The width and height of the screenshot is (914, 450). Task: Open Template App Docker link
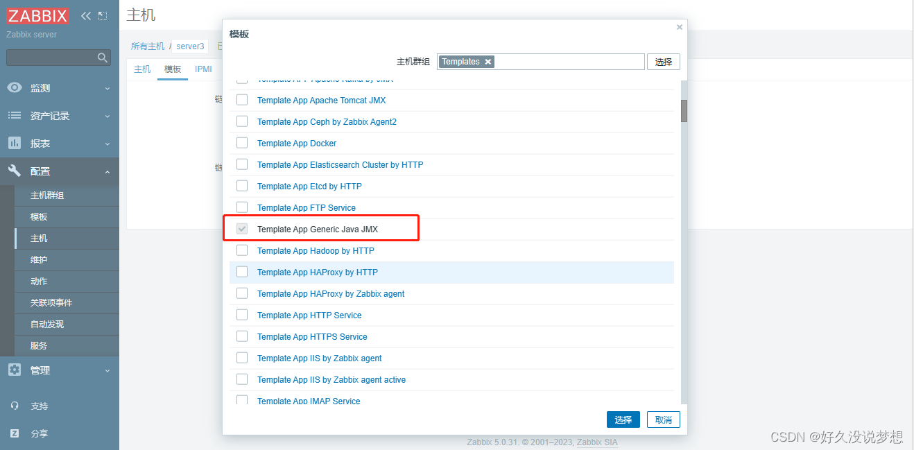[297, 144]
